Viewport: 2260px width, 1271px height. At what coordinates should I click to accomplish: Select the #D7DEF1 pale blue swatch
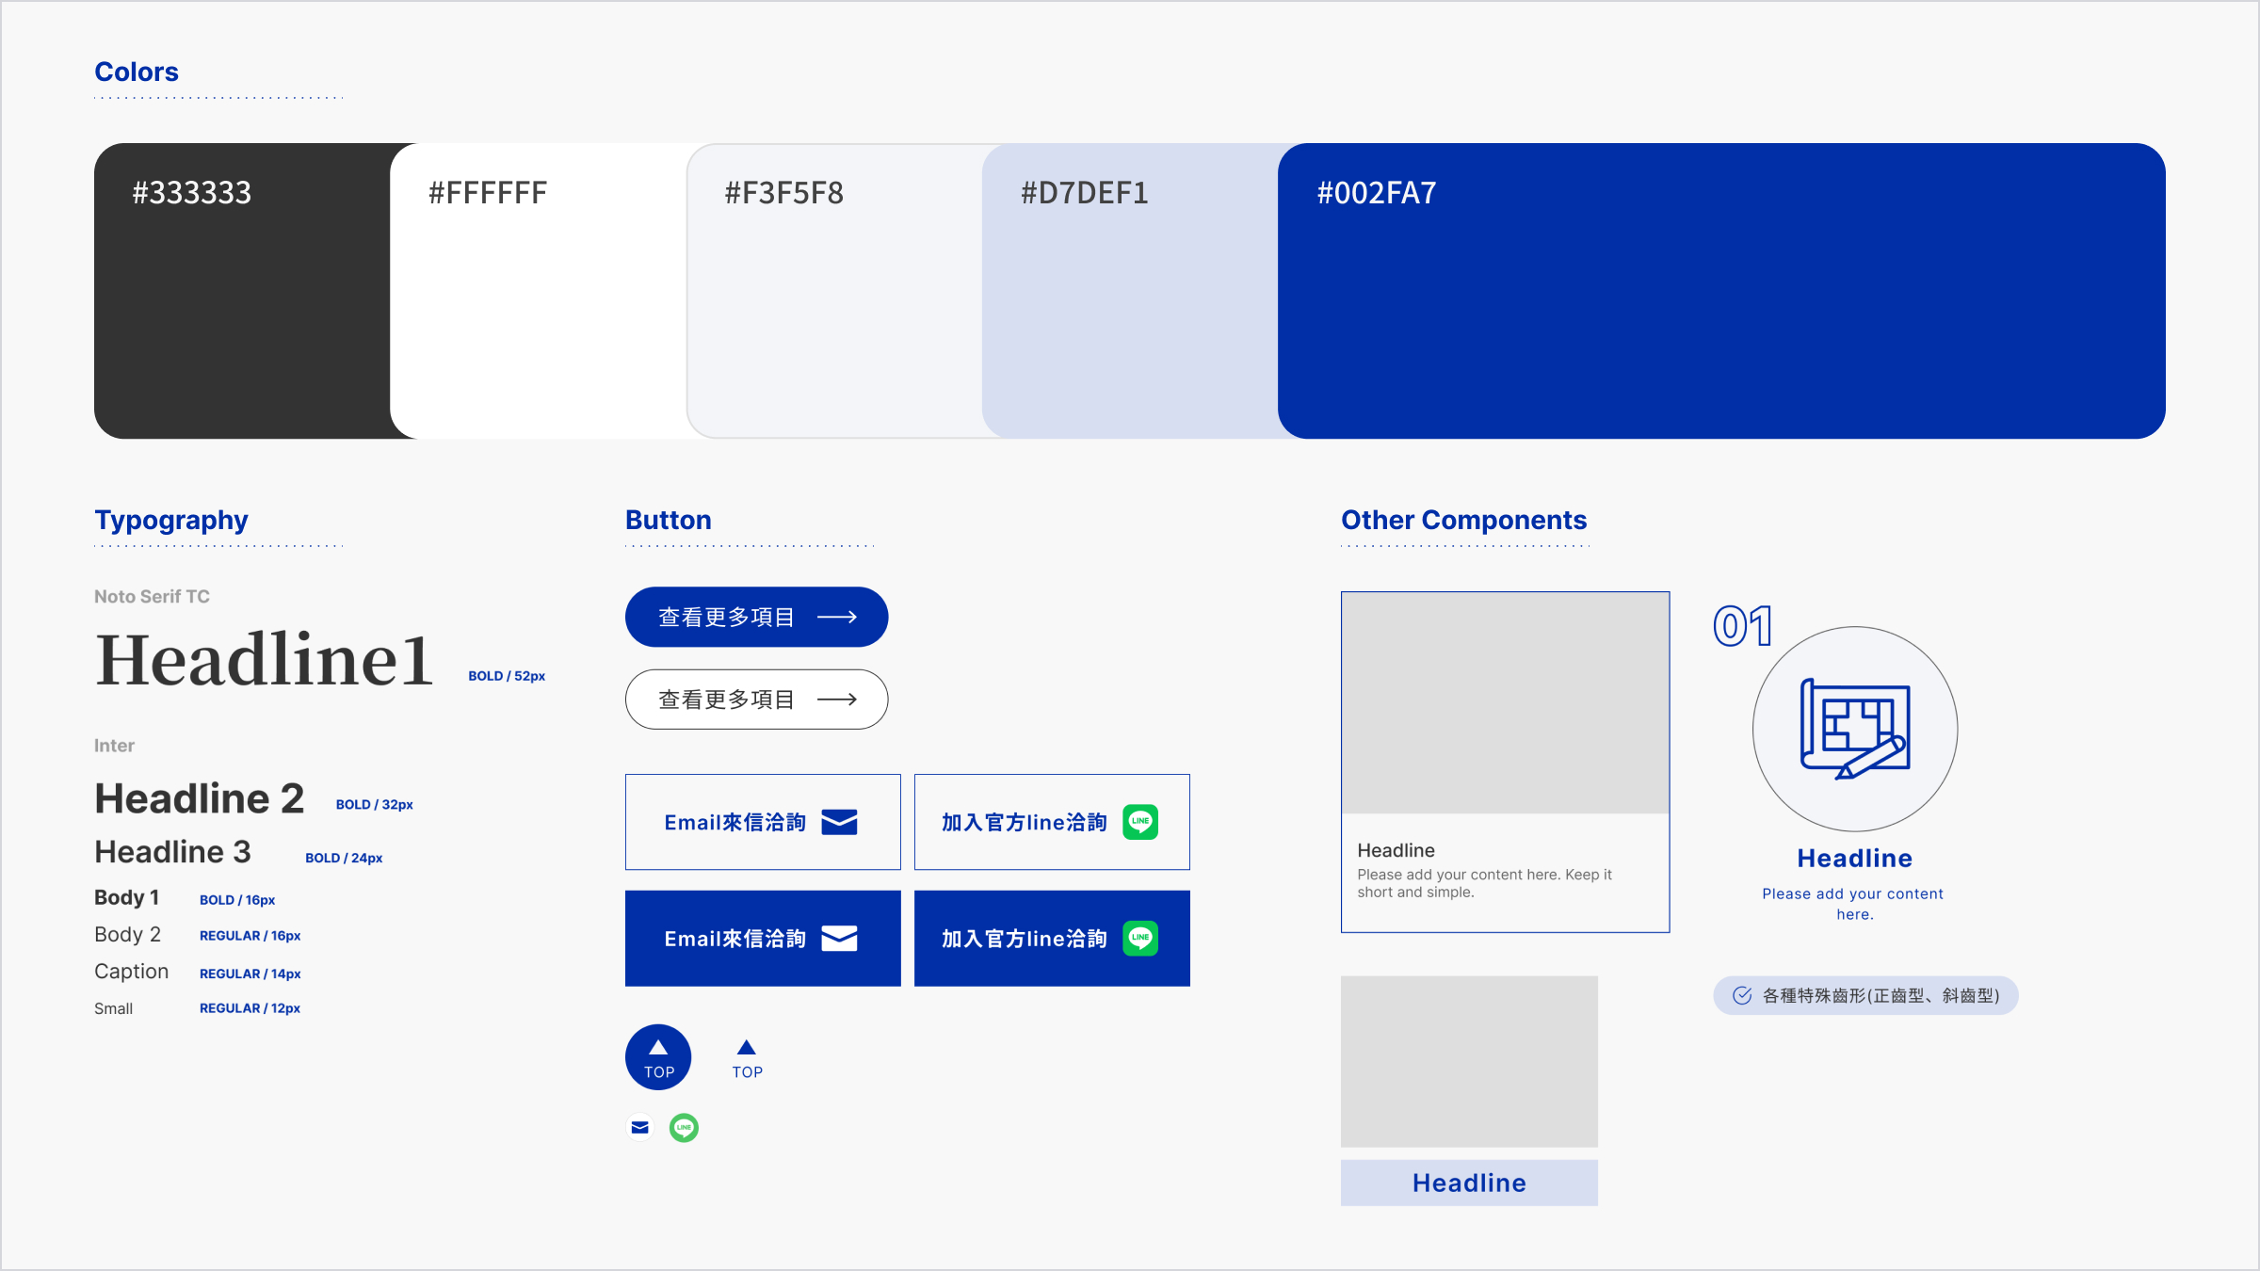(x=1130, y=291)
